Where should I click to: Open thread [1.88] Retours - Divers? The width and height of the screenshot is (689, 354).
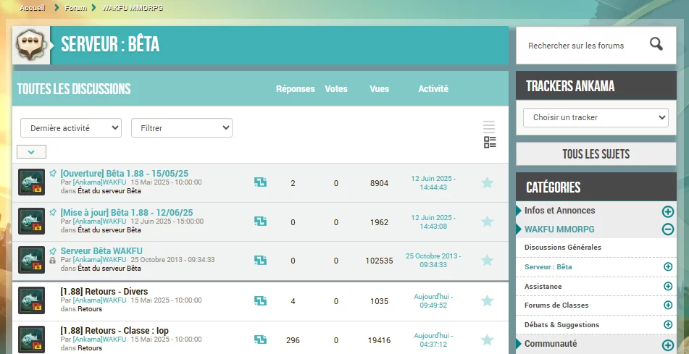click(104, 292)
